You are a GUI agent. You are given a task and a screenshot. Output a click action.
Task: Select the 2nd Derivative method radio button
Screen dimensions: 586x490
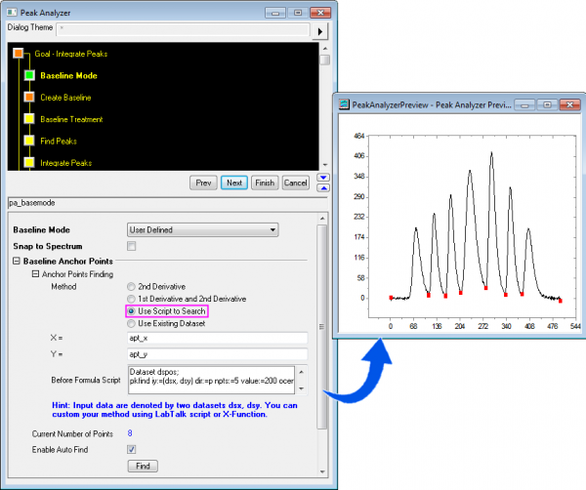click(132, 286)
